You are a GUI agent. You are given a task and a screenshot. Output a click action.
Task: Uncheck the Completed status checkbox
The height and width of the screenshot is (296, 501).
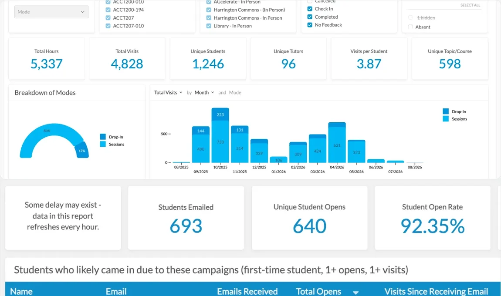(x=310, y=17)
